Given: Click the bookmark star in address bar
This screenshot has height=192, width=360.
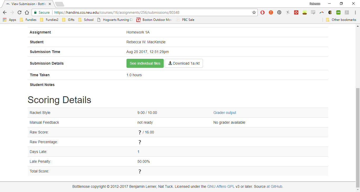Looking at the screenshot, I should click(254, 12).
